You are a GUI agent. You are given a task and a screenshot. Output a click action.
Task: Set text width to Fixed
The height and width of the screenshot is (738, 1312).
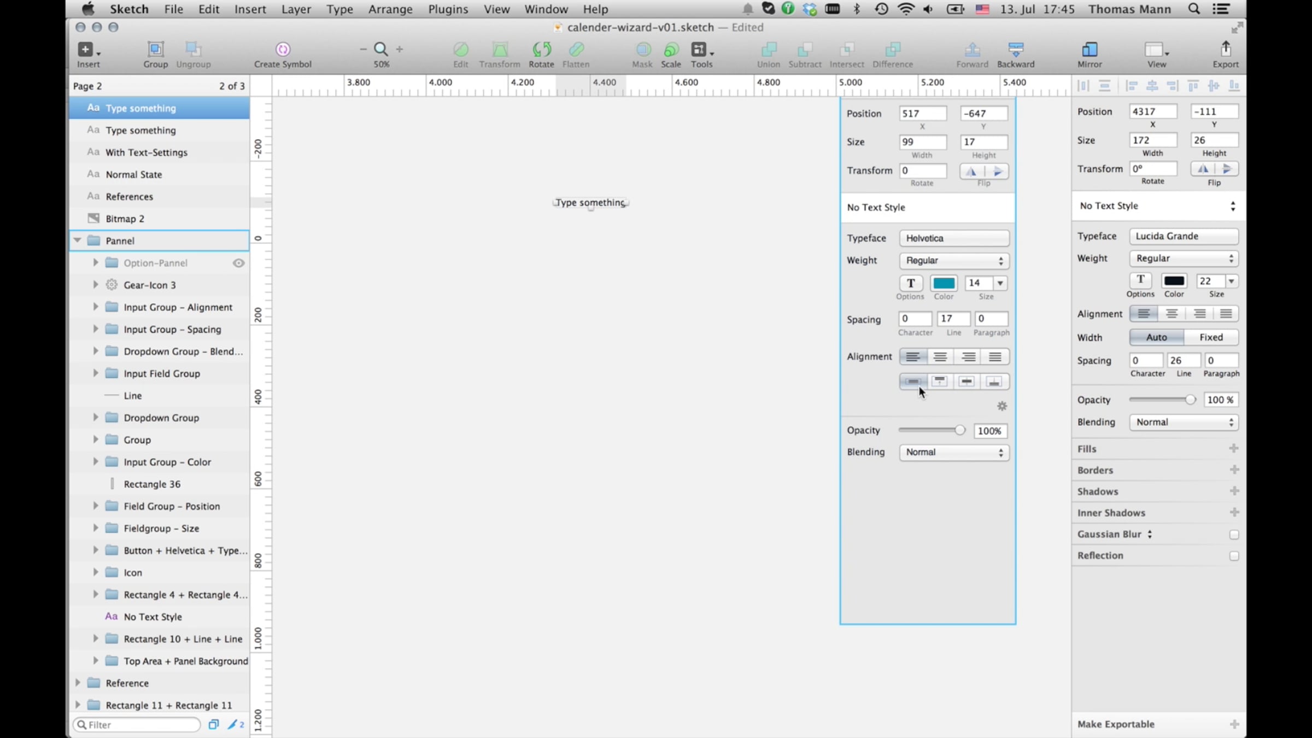[x=1211, y=337]
